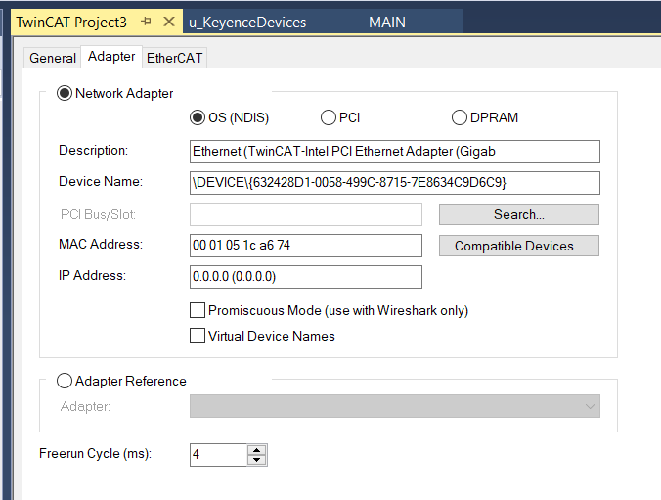
Task: Switch to the EtherCAT tab
Action: (x=174, y=58)
